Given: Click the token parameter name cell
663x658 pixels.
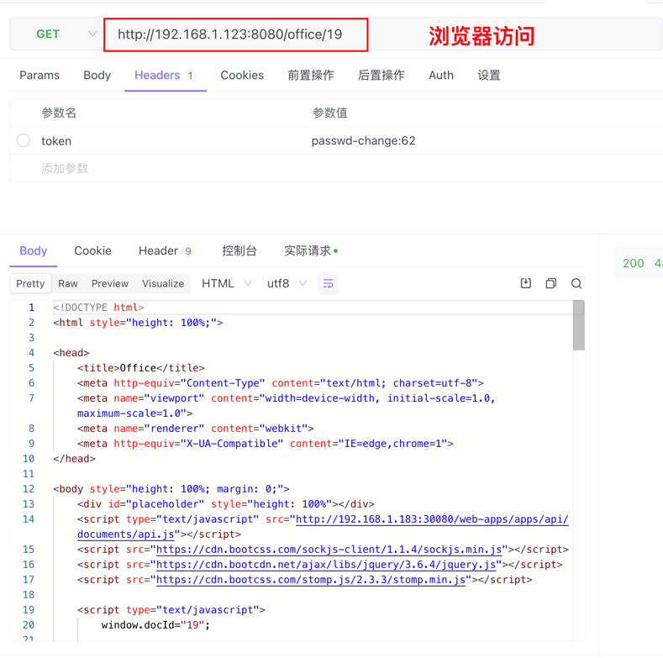Looking at the screenshot, I should pos(56,141).
